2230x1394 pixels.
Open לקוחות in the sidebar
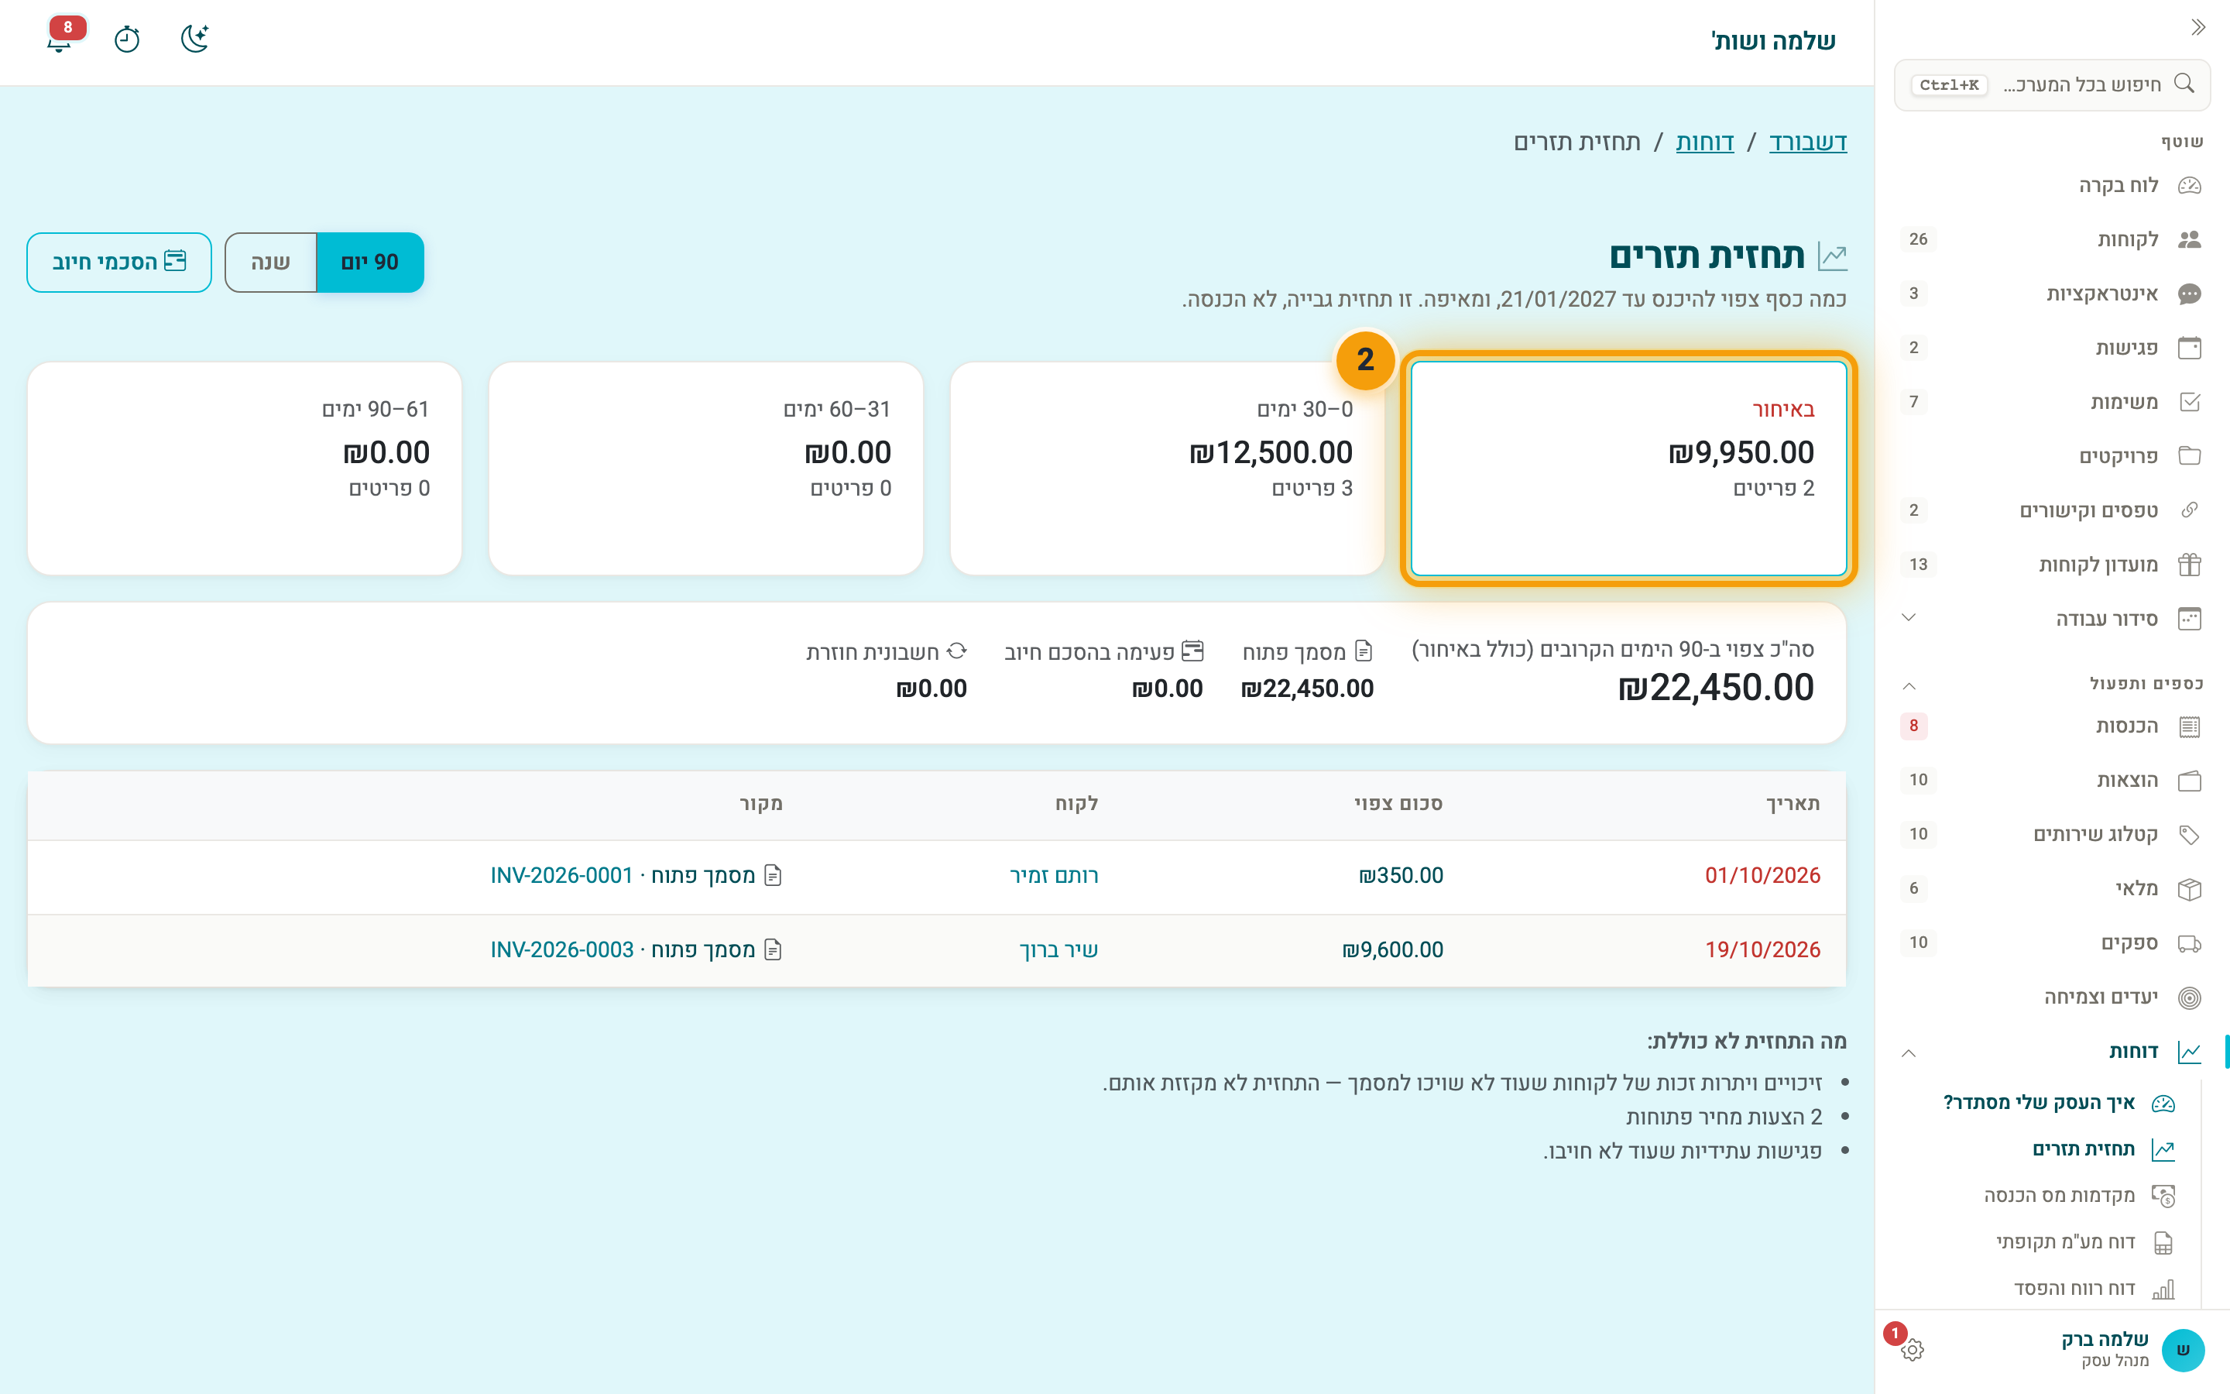pos(2052,240)
